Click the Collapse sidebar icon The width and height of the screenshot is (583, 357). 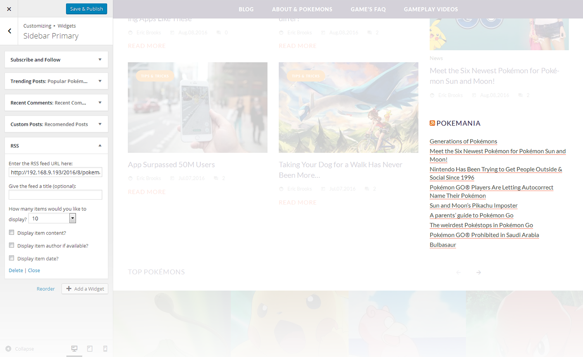click(x=8, y=349)
